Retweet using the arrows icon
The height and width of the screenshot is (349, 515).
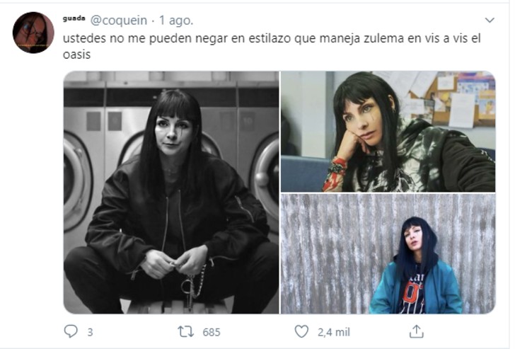[185, 331]
